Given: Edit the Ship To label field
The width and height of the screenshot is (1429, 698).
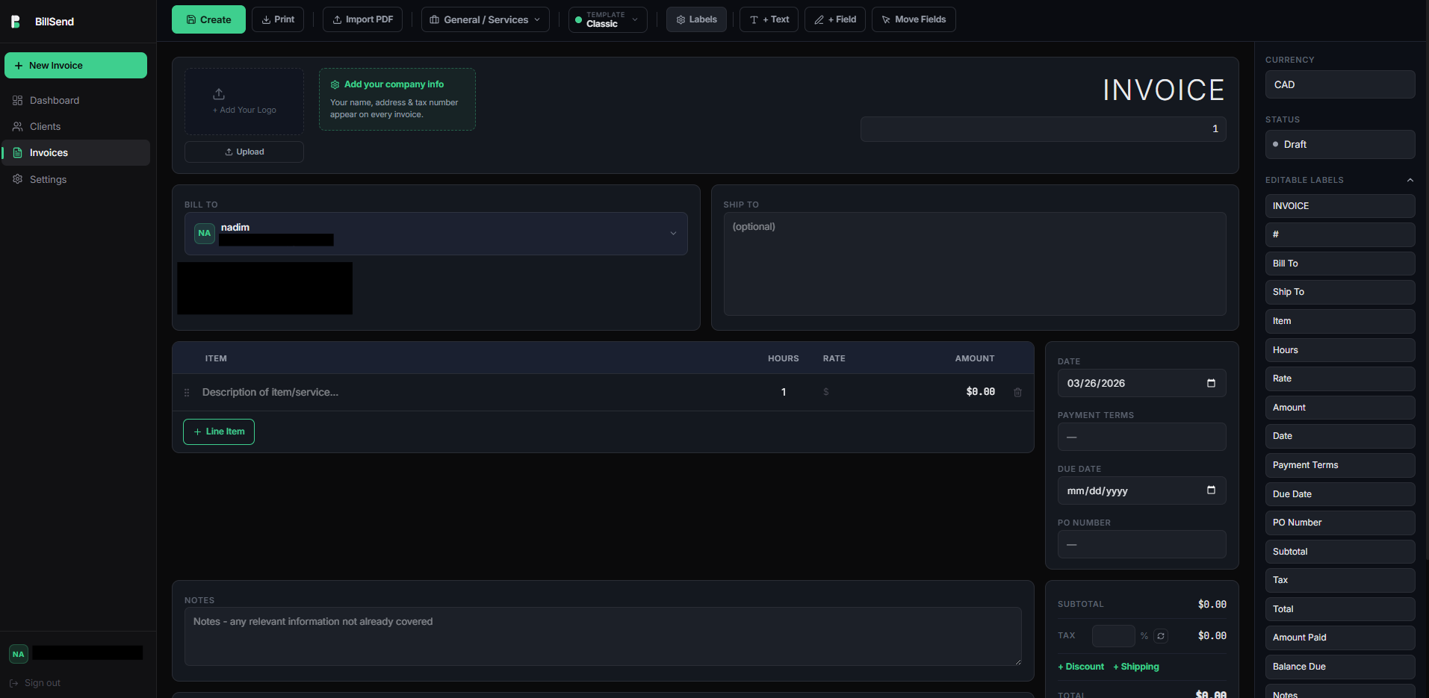Looking at the screenshot, I should 1340,292.
